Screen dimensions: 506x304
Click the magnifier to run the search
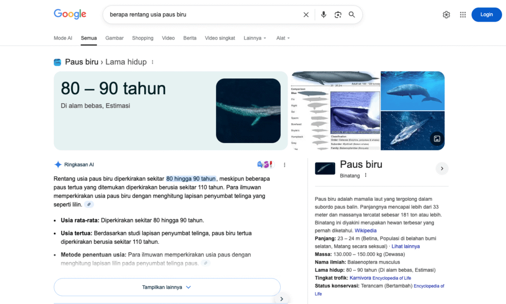(x=352, y=14)
